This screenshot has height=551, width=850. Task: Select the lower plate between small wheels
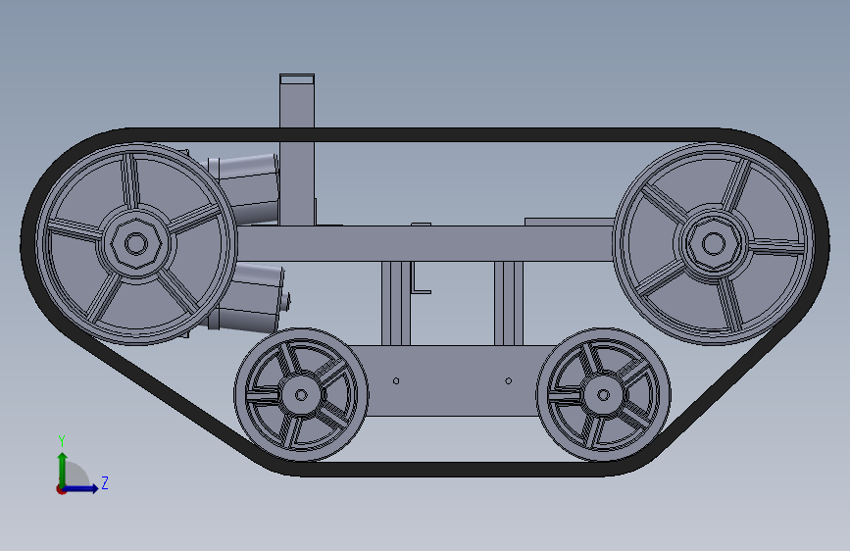[452, 380]
